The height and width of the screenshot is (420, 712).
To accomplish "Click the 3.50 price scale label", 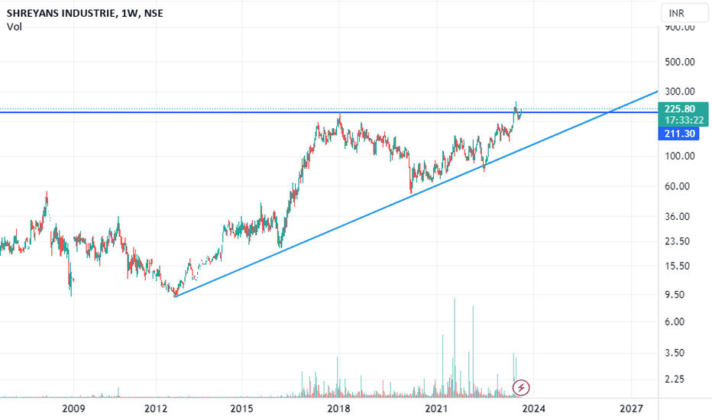I will point(675,353).
